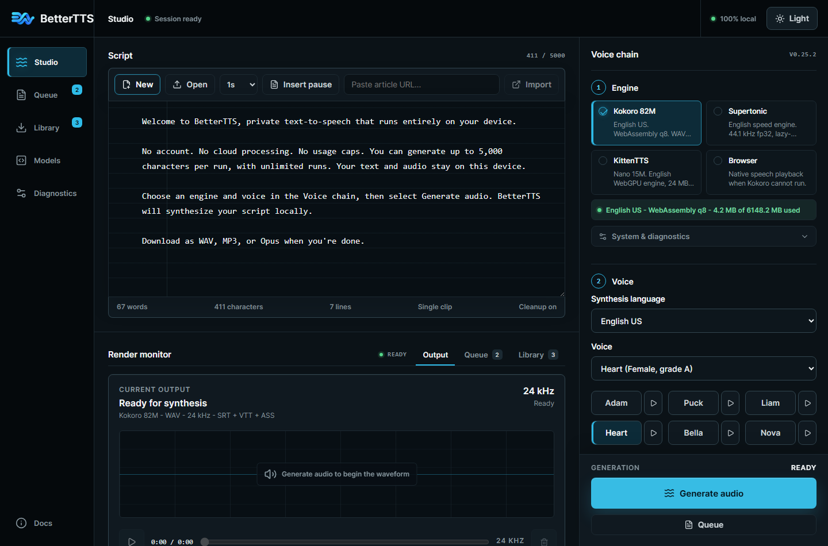The width and height of the screenshot is (828, 546).
Task: Open a script file
Action: tap(190, 84)
